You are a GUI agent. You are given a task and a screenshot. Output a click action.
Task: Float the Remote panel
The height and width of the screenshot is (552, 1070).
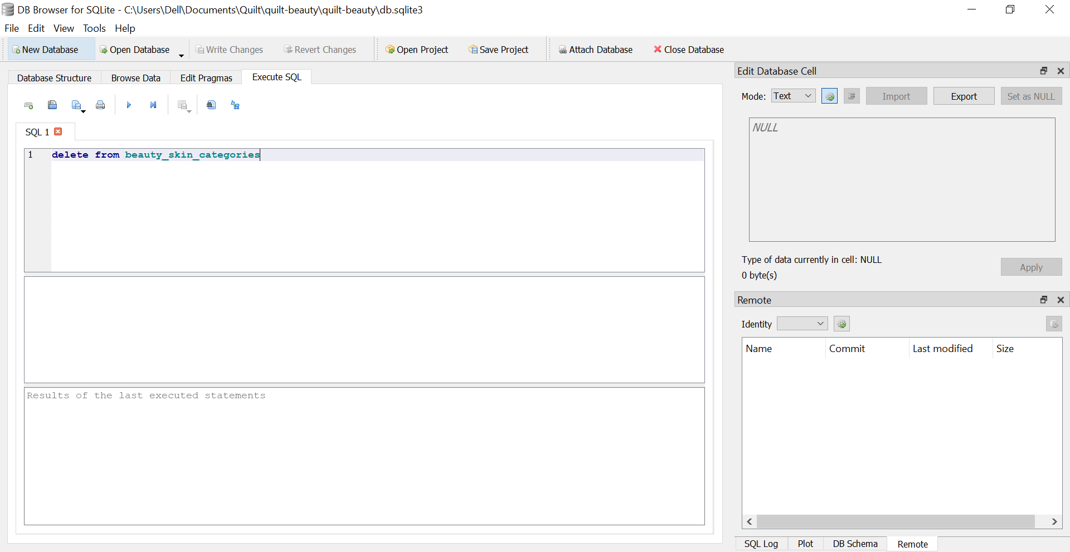click(1044, 300)
